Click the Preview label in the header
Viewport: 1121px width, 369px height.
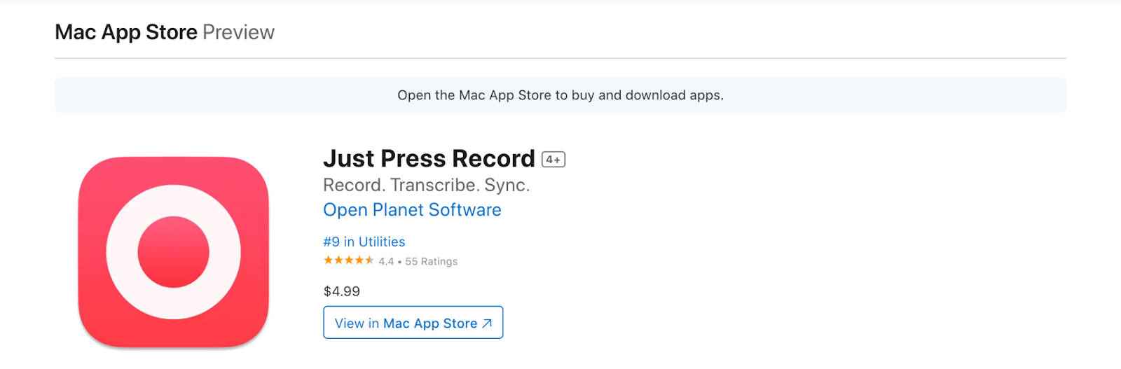pyautogui.click(x=239, y=32)
